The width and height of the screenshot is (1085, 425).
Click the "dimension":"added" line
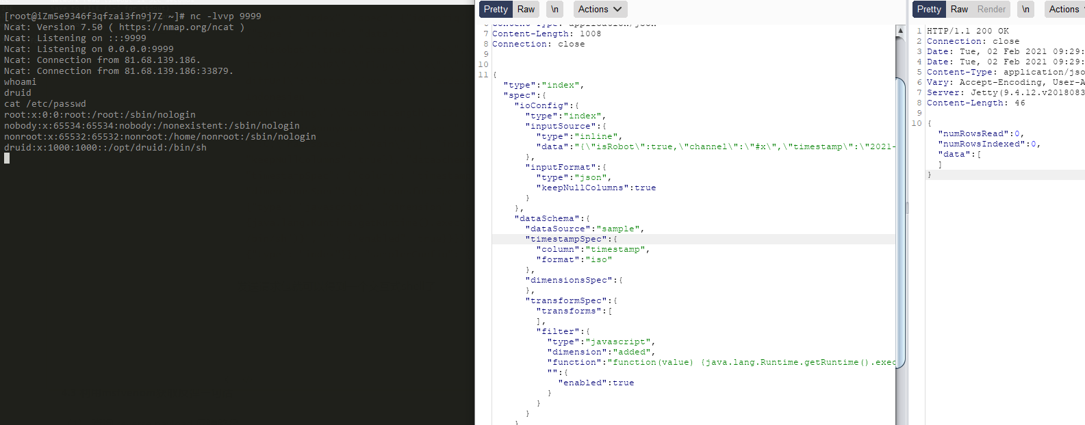tap(601, 352)
